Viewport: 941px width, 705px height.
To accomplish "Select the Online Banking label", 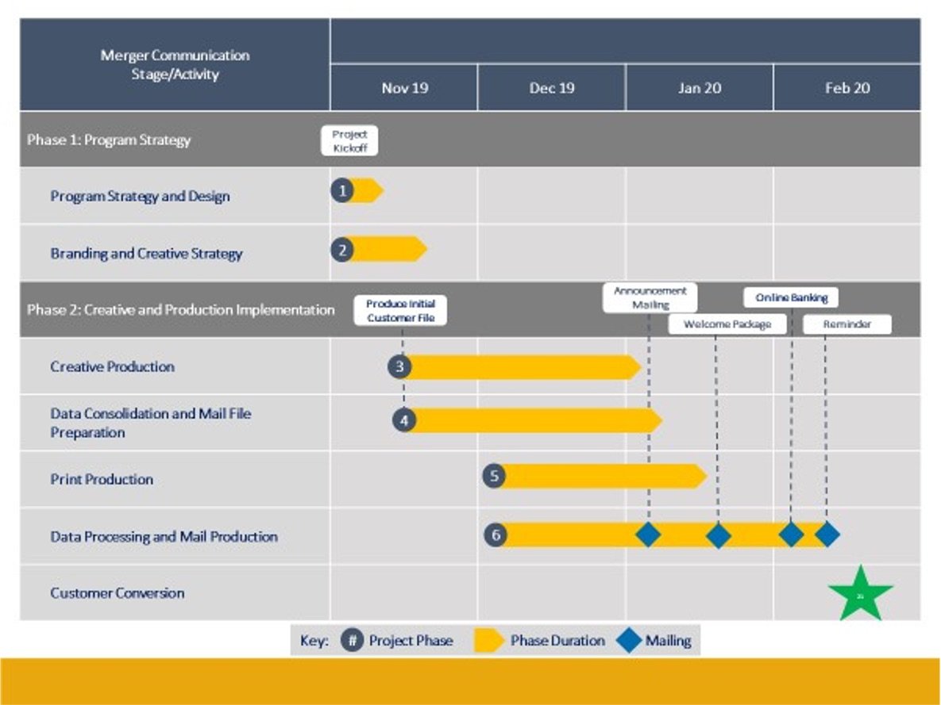I will (x=791, y=297).
